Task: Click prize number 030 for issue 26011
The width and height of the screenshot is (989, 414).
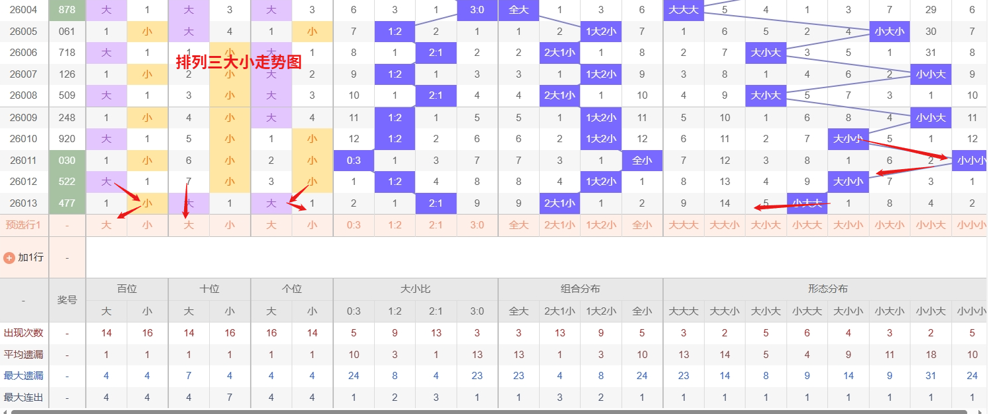Action: coord(67,161)
